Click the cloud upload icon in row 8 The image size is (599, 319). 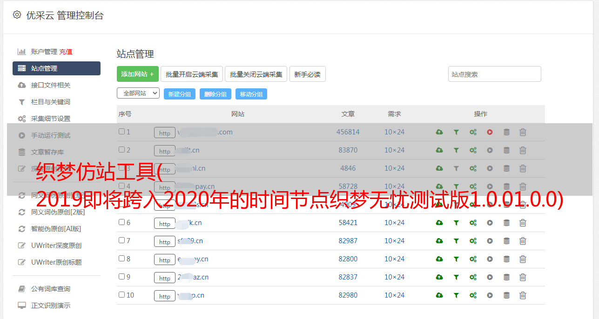point(439,259)
